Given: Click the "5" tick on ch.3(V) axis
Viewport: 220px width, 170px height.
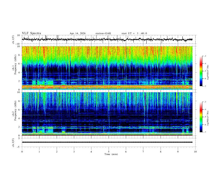Looking at the screenshot, I should [x=19, y=138].
